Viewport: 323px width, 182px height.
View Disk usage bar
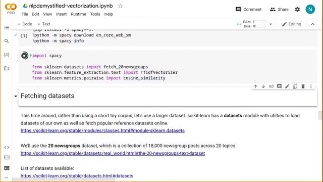(259, 26)
